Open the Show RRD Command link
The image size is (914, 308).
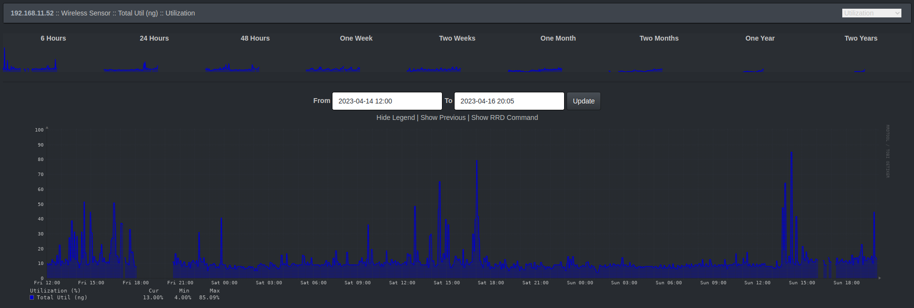[x=504, y=117]
